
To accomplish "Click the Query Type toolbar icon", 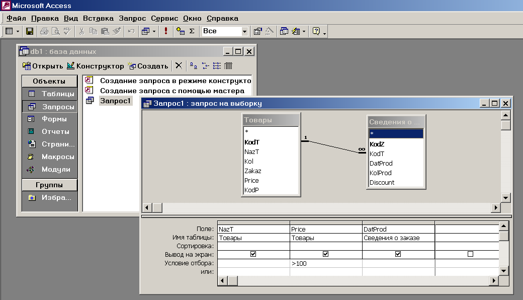I will (145, 31).
